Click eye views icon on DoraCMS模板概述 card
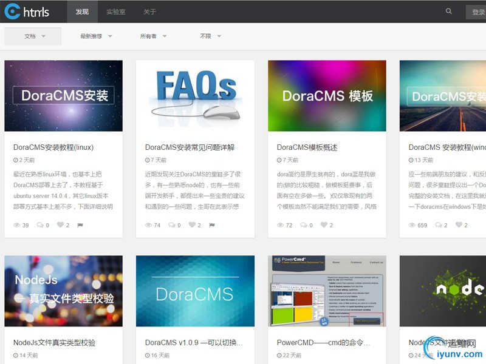 [281, 225]
